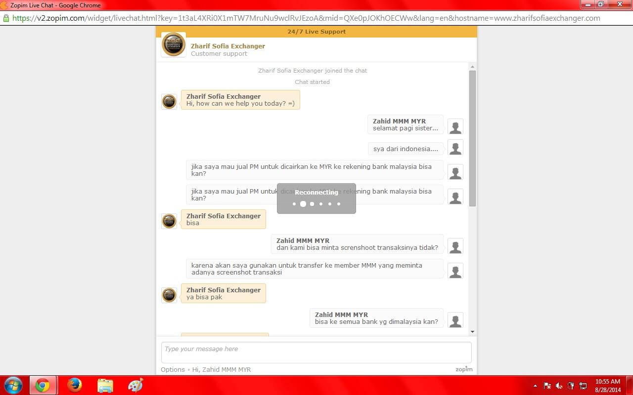Click the chat scrollbar down arrow
This screenshot has width=633, height=395.
[472, 332]
